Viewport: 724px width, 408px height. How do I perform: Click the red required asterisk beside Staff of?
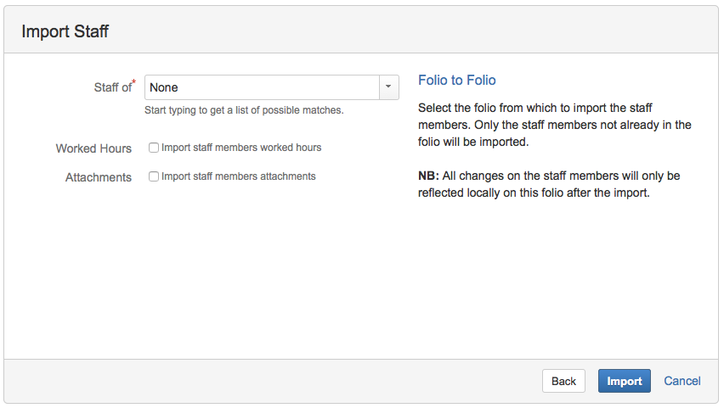point(134,82)
